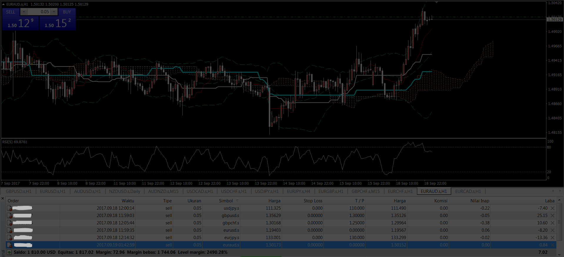Click the orders list scrollbar thumb
The height and width of the screenshot is (257, 564).
click(559, 222)
